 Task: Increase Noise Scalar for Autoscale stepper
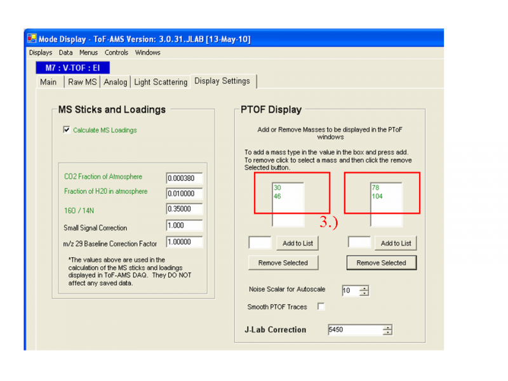pos(364,288)
